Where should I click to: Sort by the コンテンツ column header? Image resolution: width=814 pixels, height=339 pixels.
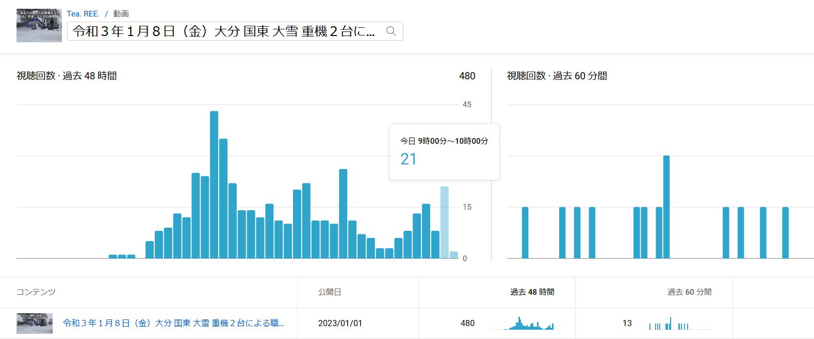click(36, 292)
